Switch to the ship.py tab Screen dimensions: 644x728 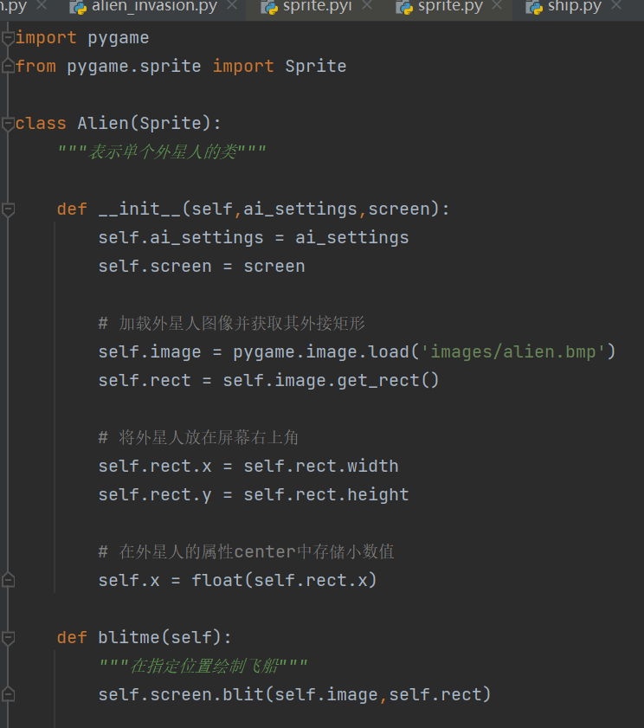click(575, 7)
